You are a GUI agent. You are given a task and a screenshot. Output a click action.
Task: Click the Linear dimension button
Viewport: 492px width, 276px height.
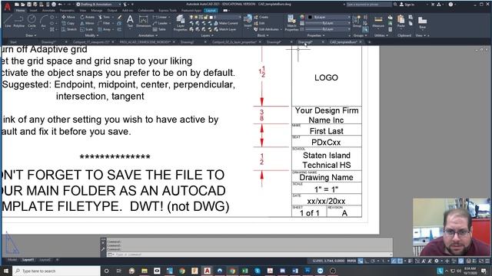coord(161,17)
